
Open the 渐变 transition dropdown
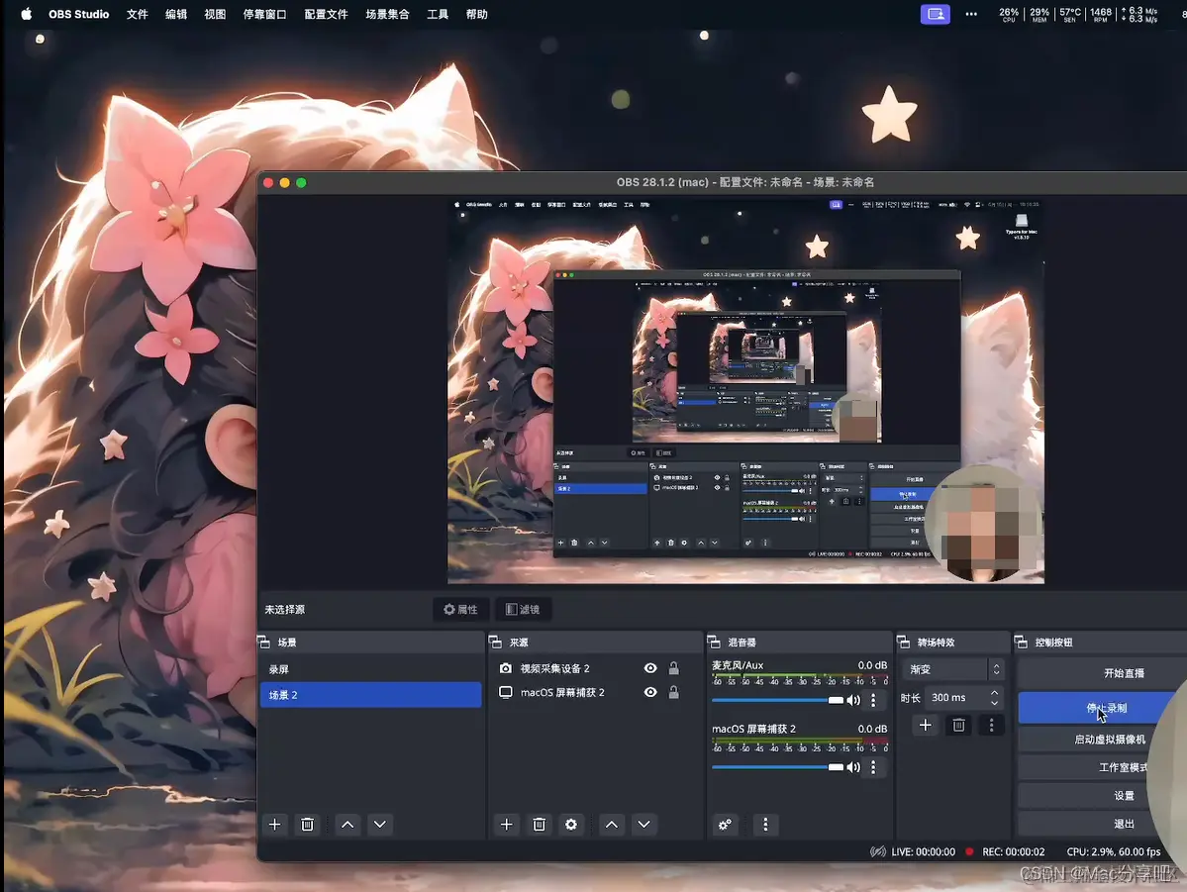coord(953,669)
